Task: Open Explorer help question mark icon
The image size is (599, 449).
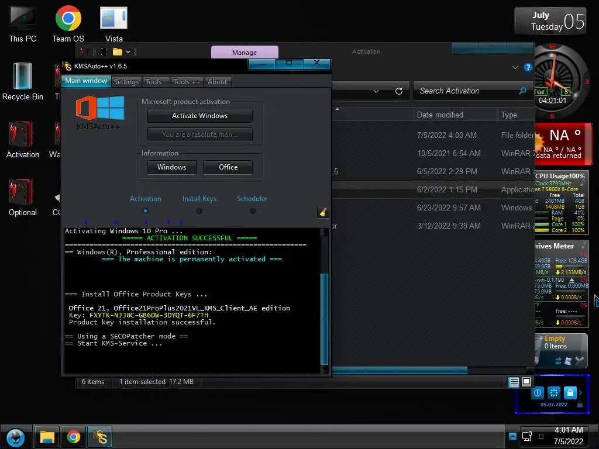Action: (528, 67)
